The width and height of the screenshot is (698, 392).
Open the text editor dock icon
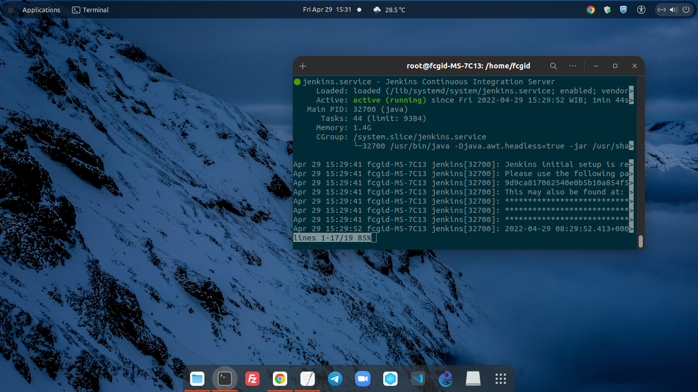pyautogui.click(x=308, y=379)
